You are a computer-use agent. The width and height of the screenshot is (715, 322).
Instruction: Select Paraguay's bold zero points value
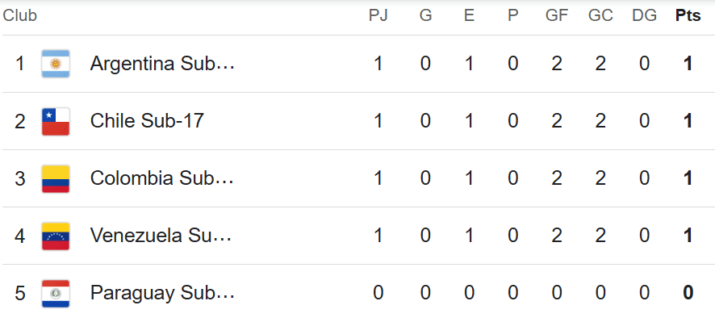tap(688, 293)
